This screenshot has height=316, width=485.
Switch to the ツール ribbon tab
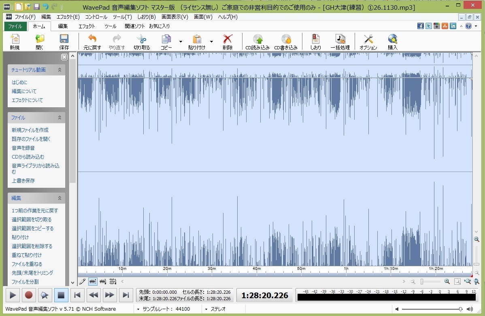tap(111, 26)
